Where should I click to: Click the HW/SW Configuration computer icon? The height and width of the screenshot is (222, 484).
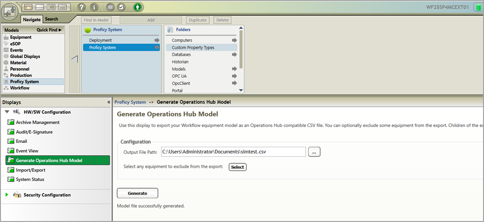[17, 112]
